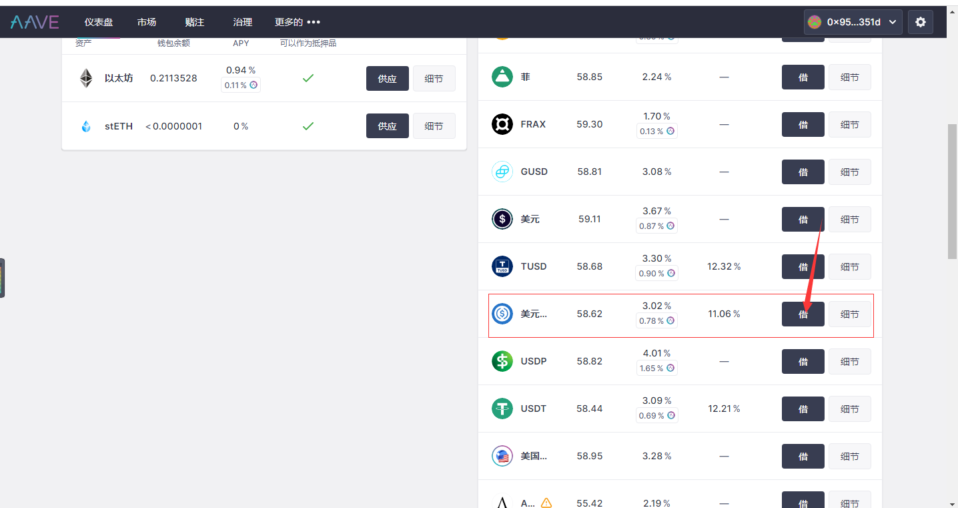Click the collateral checkmark for stETH

click(x=308, y=125)
